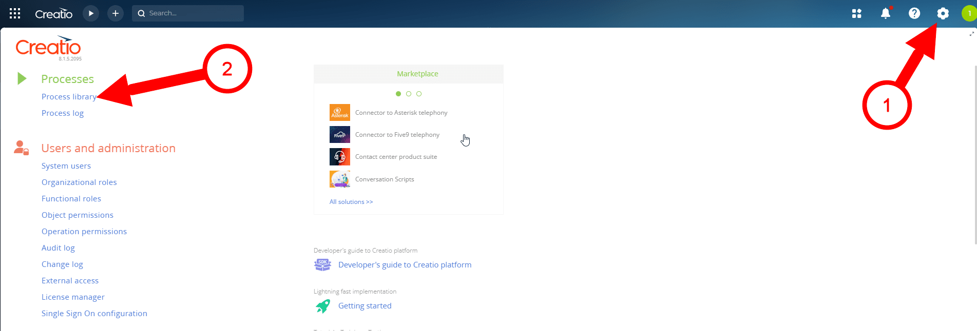Open Organizational roles
The image size is (977, 331).
tap(79, 182)
